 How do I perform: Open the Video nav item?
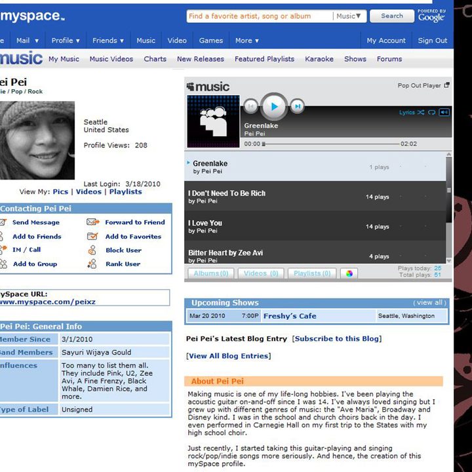pyautogui.click(x=177, y=41)
